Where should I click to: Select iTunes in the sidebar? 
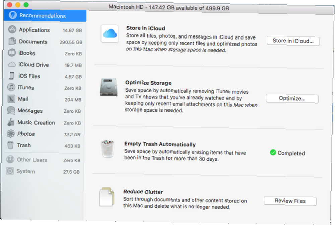pos(44,88)
